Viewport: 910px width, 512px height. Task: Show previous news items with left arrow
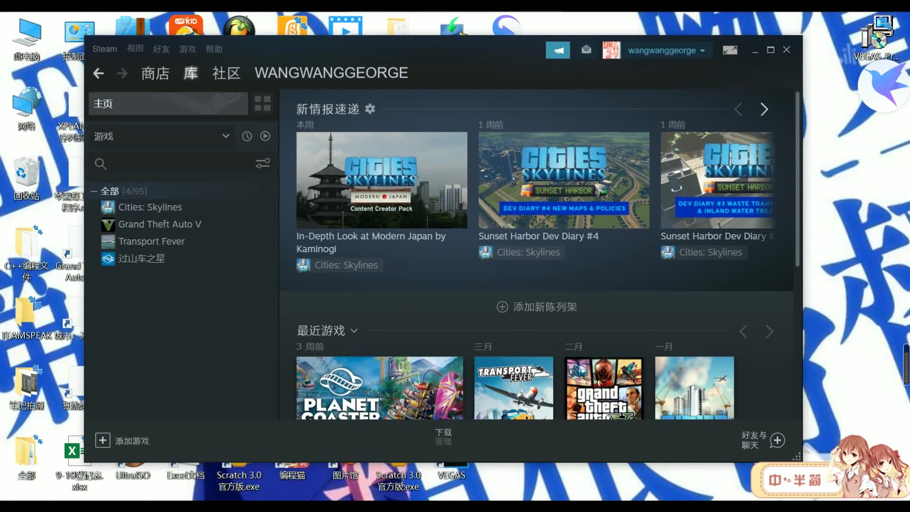coord(738,110)
